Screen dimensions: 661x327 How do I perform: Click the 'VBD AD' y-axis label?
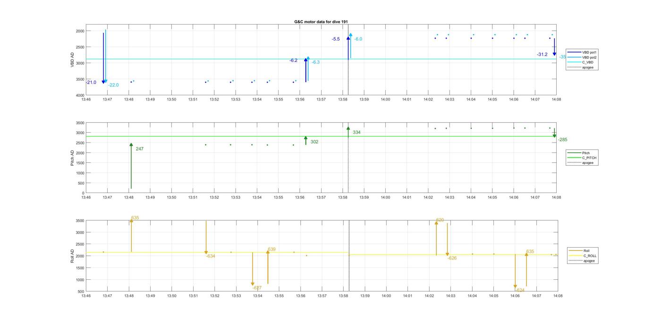(x=73, y=60)
